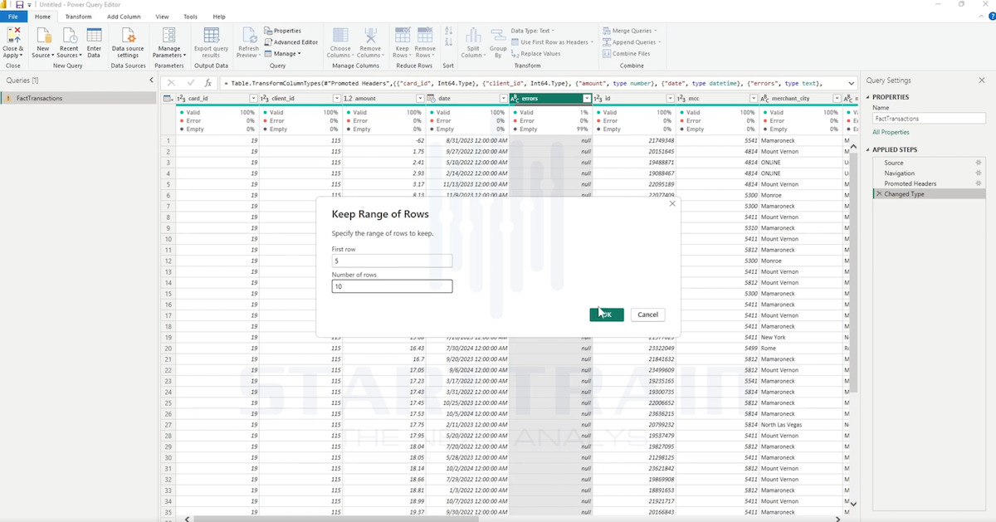
Task: Open the Keep Rows icon
Action: (x=403, y=36)
